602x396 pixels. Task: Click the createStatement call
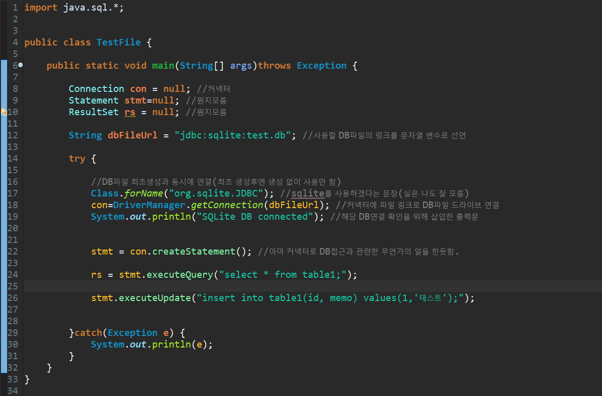(x=194, y=252)
